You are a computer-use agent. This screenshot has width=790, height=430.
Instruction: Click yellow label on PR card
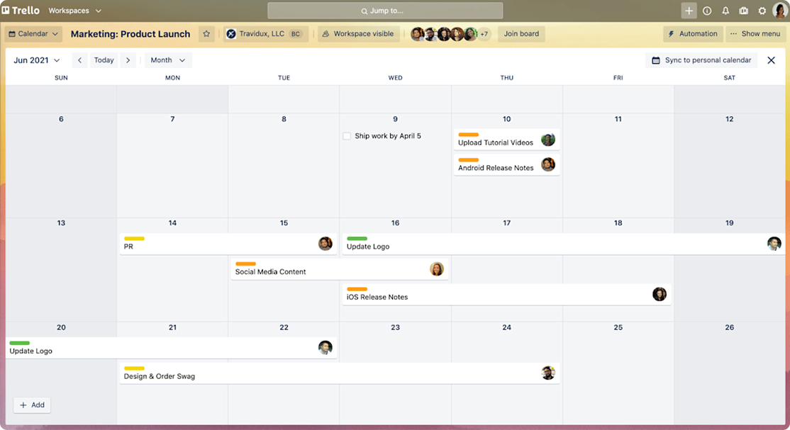click(134, 239)
